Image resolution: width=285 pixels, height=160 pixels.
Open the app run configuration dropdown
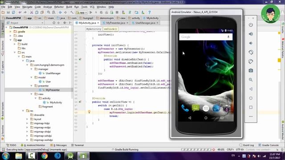click(81, 12)
